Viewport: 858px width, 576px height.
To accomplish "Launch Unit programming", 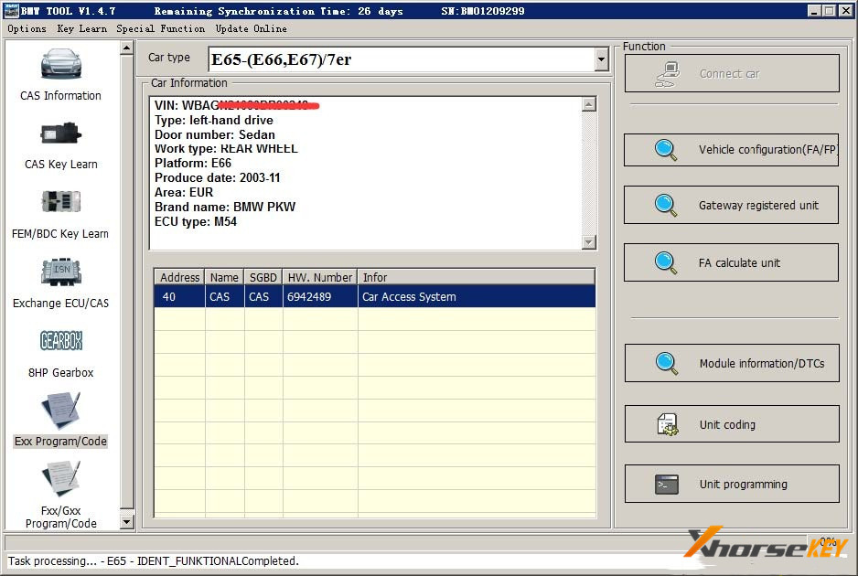I will [732, 484].
